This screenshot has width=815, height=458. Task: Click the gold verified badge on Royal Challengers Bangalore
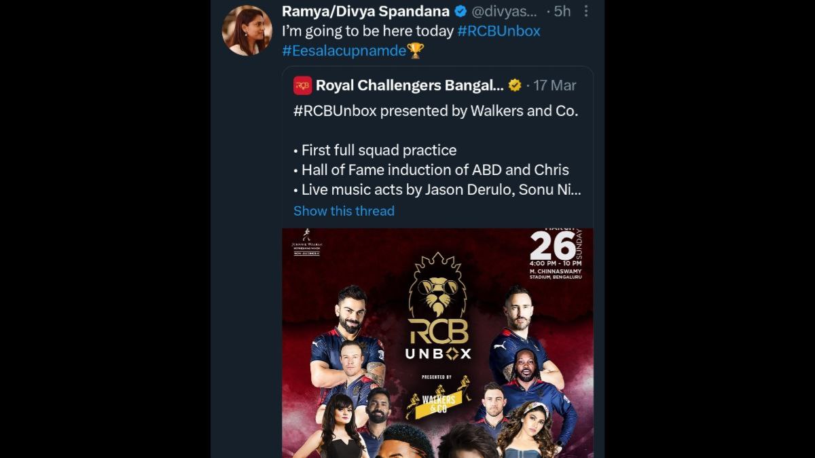[514, 85]
